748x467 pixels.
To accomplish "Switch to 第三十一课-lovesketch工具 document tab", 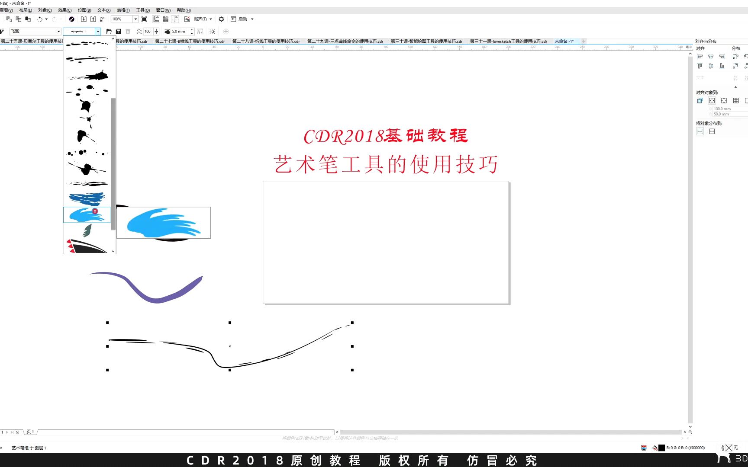I will tap(509, 42).
